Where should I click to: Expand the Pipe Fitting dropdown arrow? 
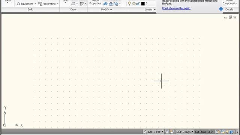tap(58, 4)
